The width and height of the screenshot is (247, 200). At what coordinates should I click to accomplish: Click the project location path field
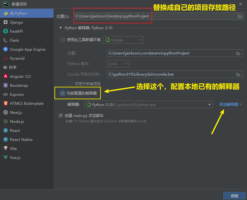point(154,16)
